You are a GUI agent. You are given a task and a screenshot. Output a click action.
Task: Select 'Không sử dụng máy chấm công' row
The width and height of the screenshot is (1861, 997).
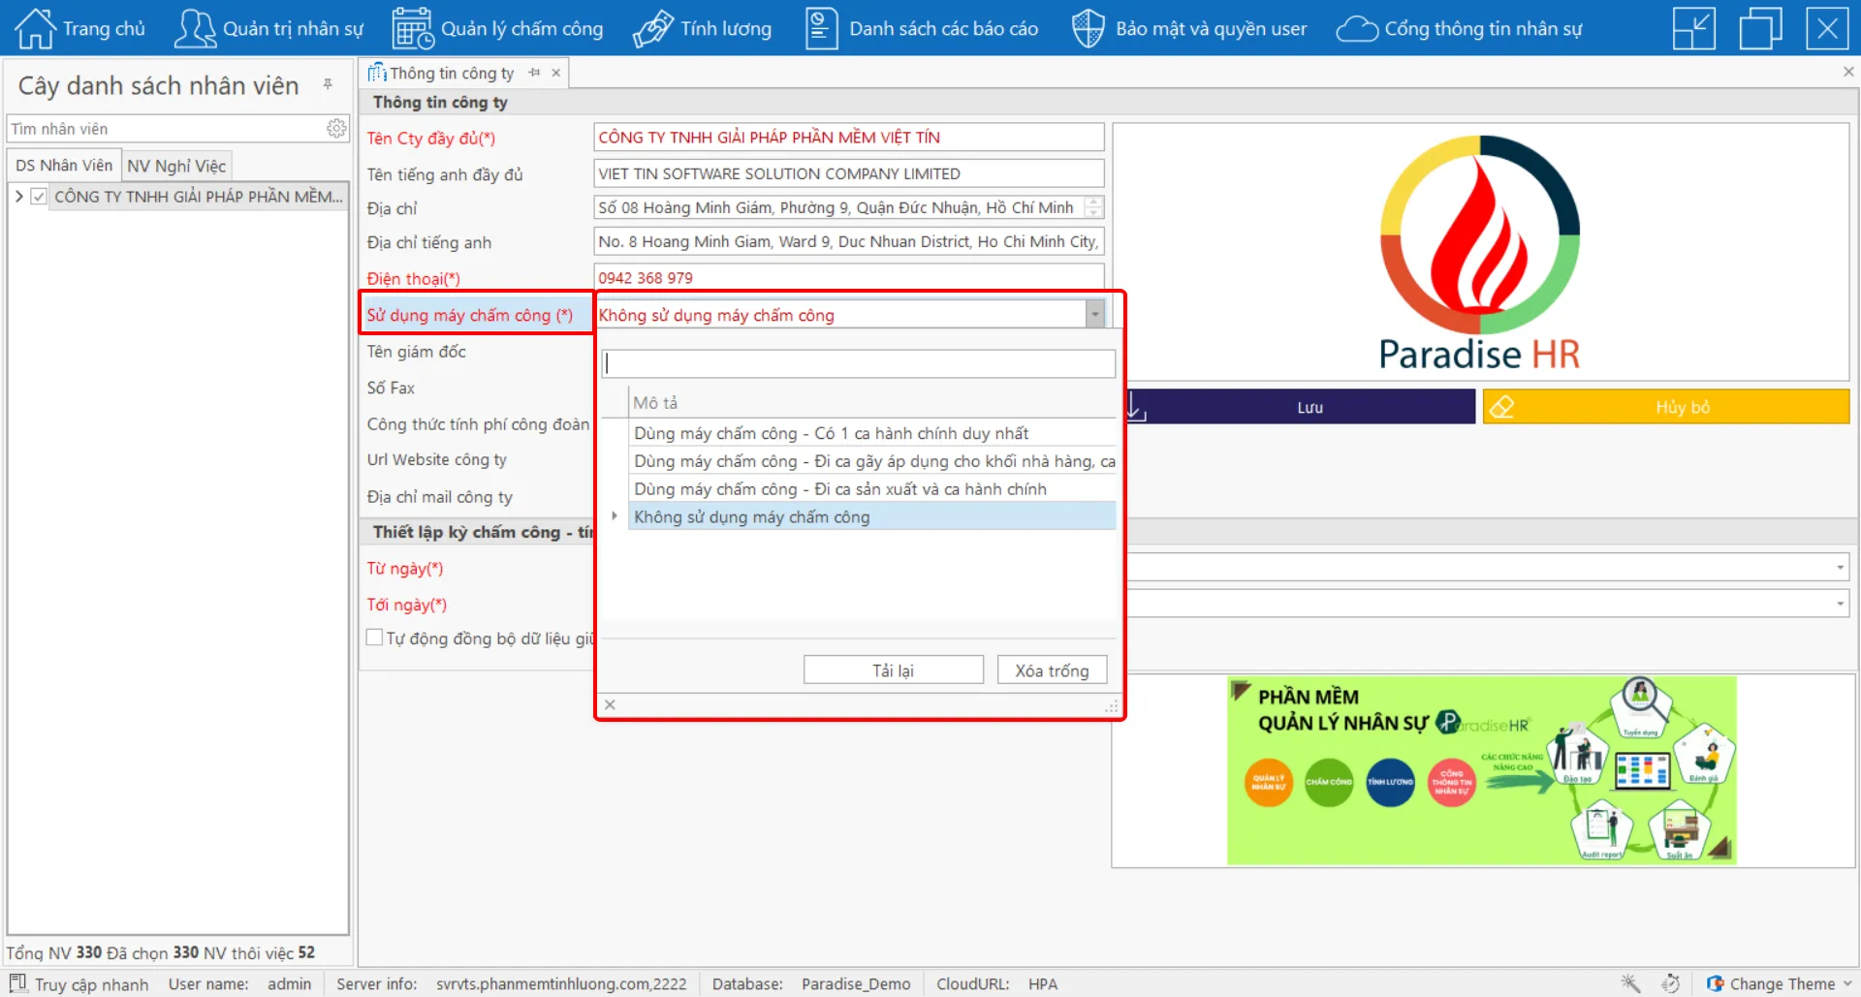872,517
